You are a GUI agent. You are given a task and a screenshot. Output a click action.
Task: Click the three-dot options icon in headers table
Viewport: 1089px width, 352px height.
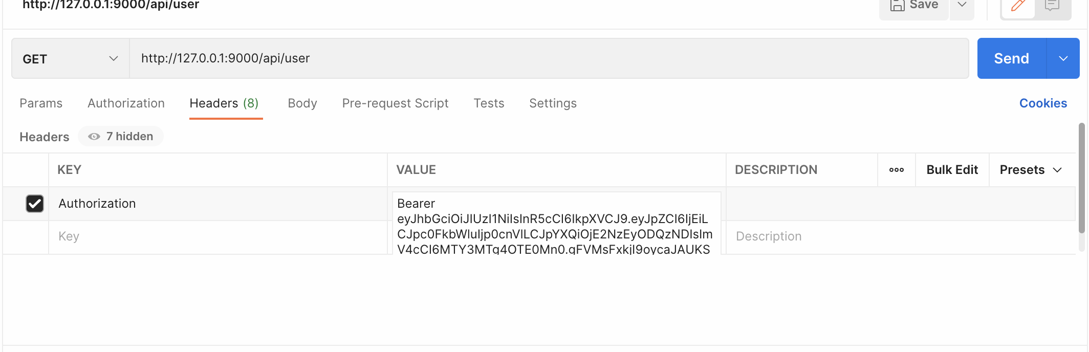(x=896, y=169)
